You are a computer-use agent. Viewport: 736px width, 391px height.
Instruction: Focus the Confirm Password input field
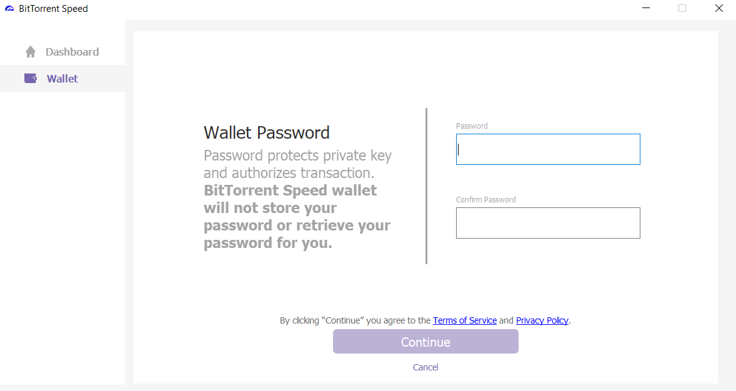548,223
